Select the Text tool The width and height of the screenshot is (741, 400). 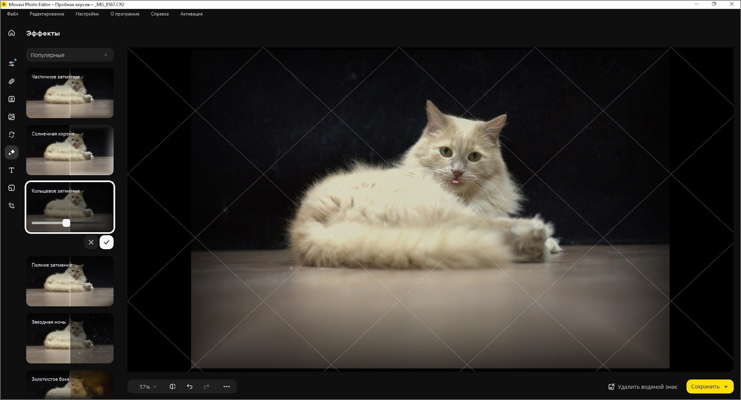click(x=12, y=170)
